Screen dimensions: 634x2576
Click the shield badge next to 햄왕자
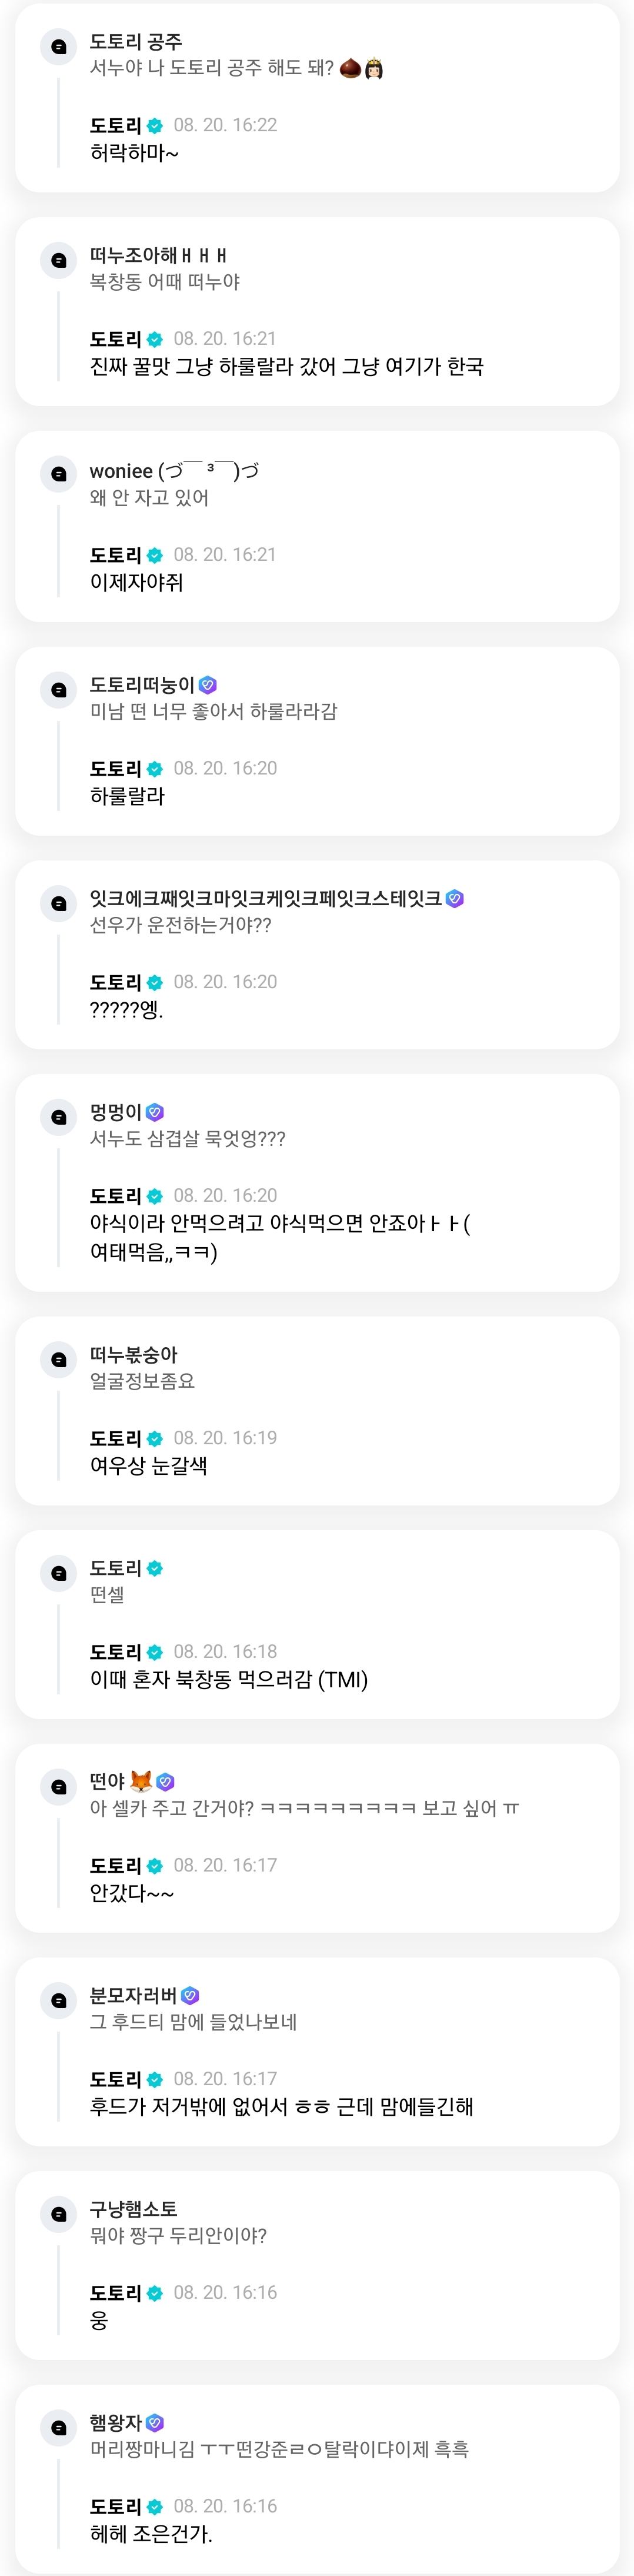tap(155, 2423)
